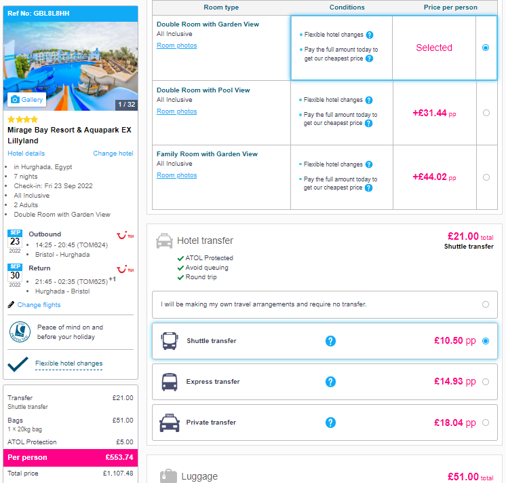Open the Hotel details link
The image size is (506, 483).
pyautogui.click(x=26, y=154)
